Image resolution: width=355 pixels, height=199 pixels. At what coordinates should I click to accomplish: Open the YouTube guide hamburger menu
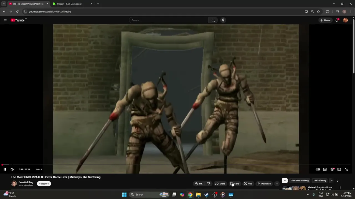click(x=5, y=20)
